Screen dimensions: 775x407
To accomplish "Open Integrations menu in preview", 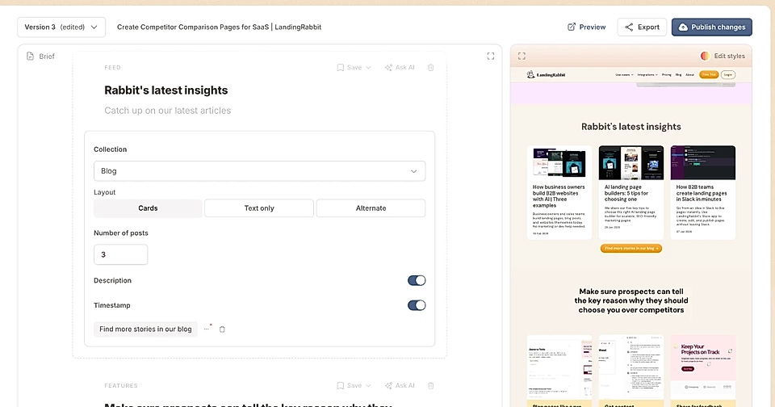I will tap(647, 74).
